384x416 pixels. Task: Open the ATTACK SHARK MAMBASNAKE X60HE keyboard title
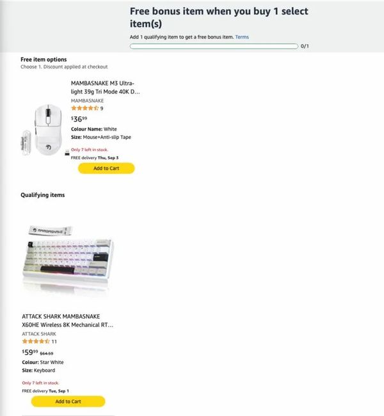tap(67, 321)
